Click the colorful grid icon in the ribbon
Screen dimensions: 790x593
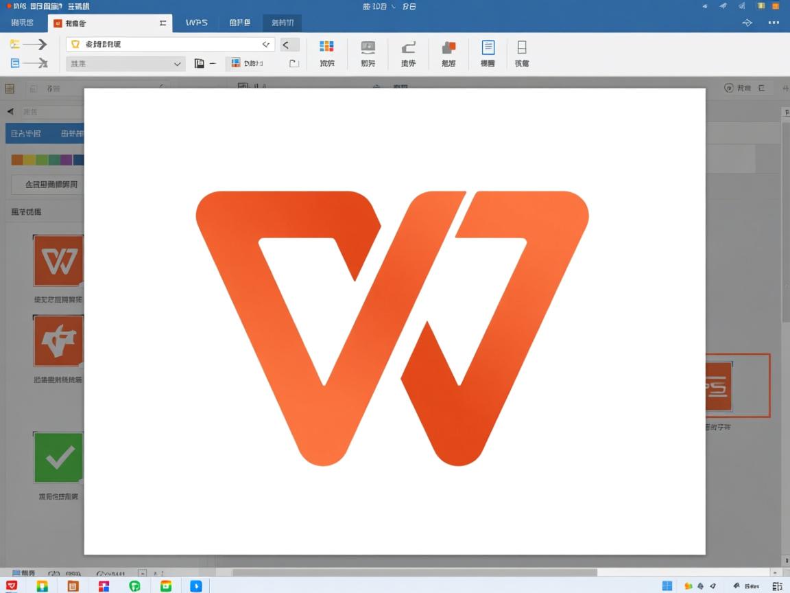tap(327, 47)
